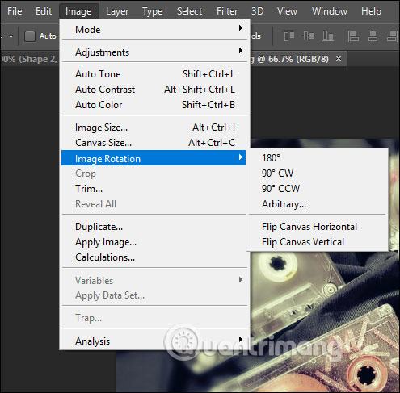Viewport: 400px width, 393px height.
Task: Click the align right edges icon
Action: (x=392, y=36)
